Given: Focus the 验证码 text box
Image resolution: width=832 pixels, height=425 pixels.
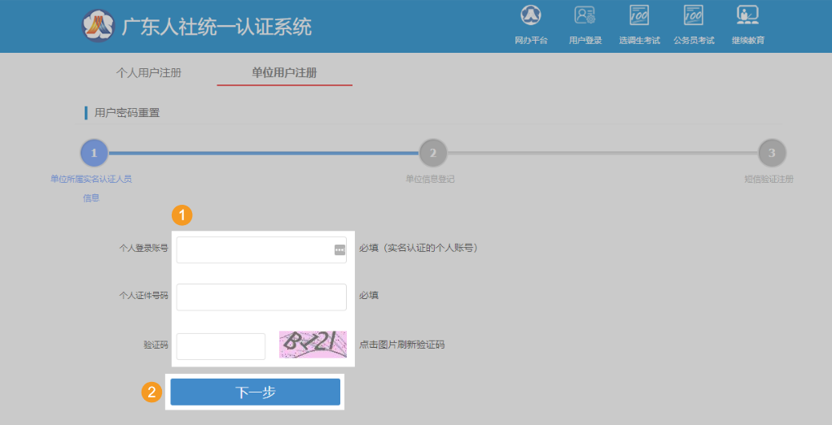Looking at the screenshot, I should pyautogui.click(x=221, y=345).
